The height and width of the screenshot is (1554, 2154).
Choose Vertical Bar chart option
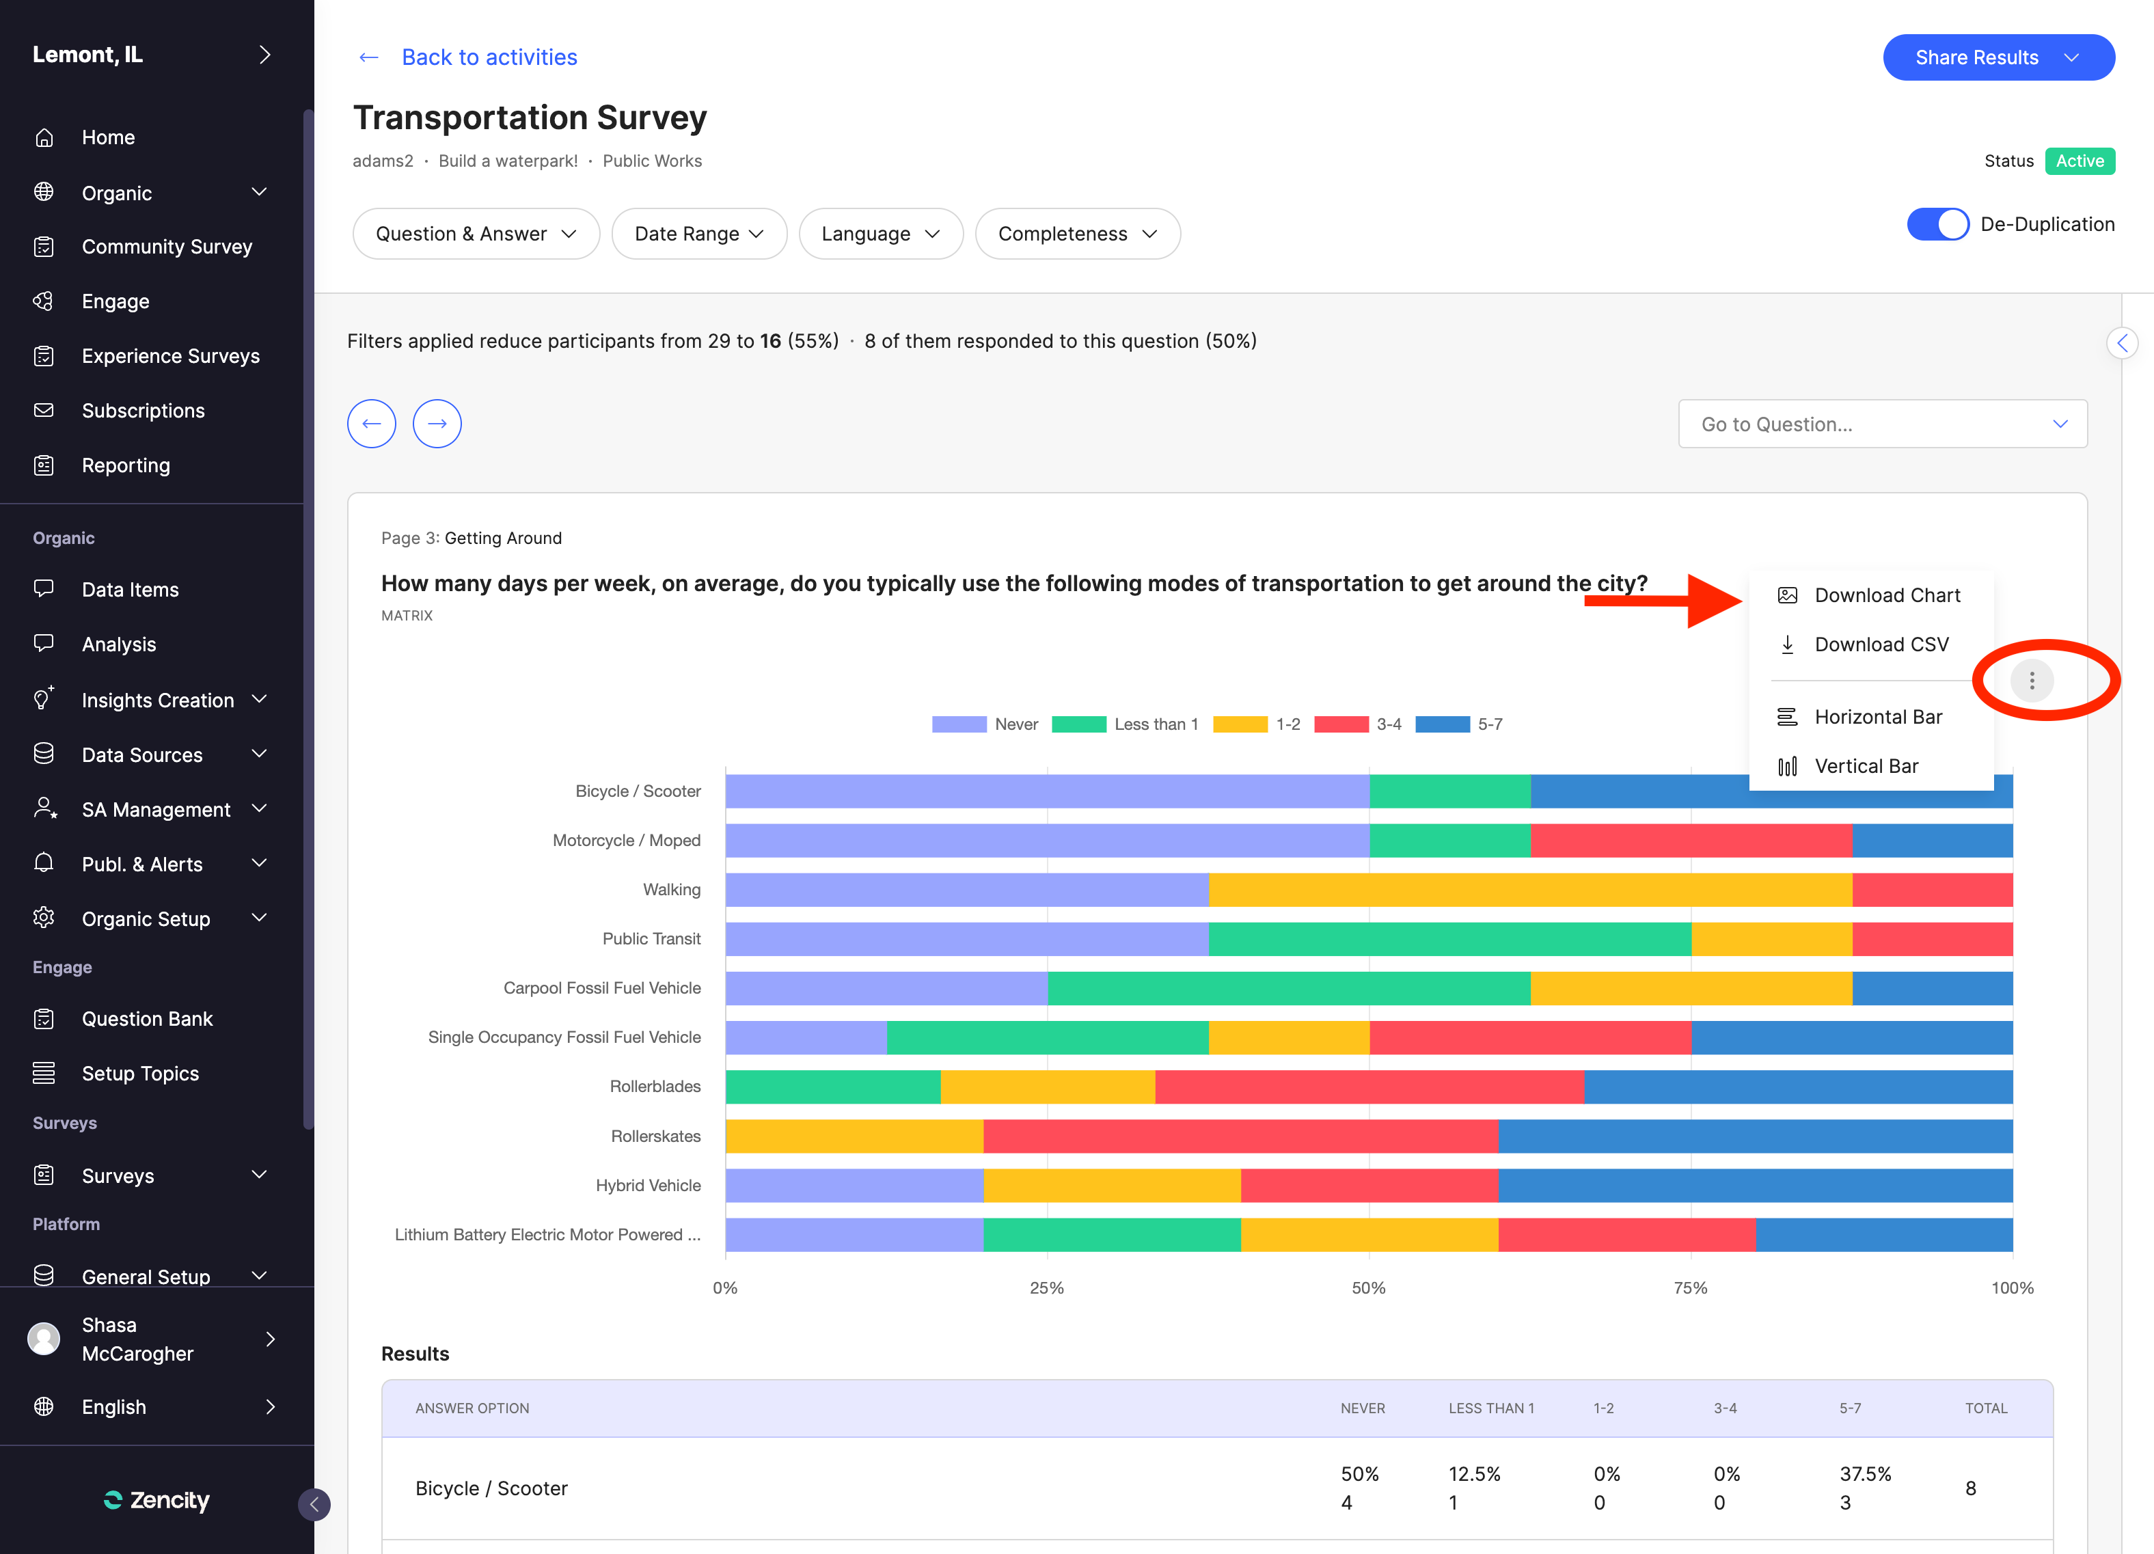1866,765
